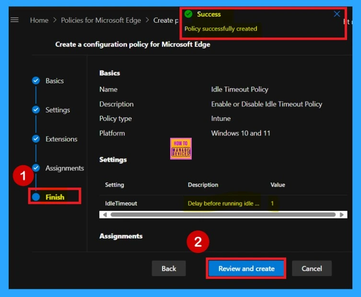Select the Create p breadcrumb item
Screen dimensions: 361x297
click(x=166, y=20)
